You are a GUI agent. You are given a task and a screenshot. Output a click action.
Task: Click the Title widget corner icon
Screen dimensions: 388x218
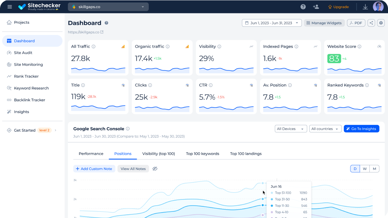coord(123,85)
